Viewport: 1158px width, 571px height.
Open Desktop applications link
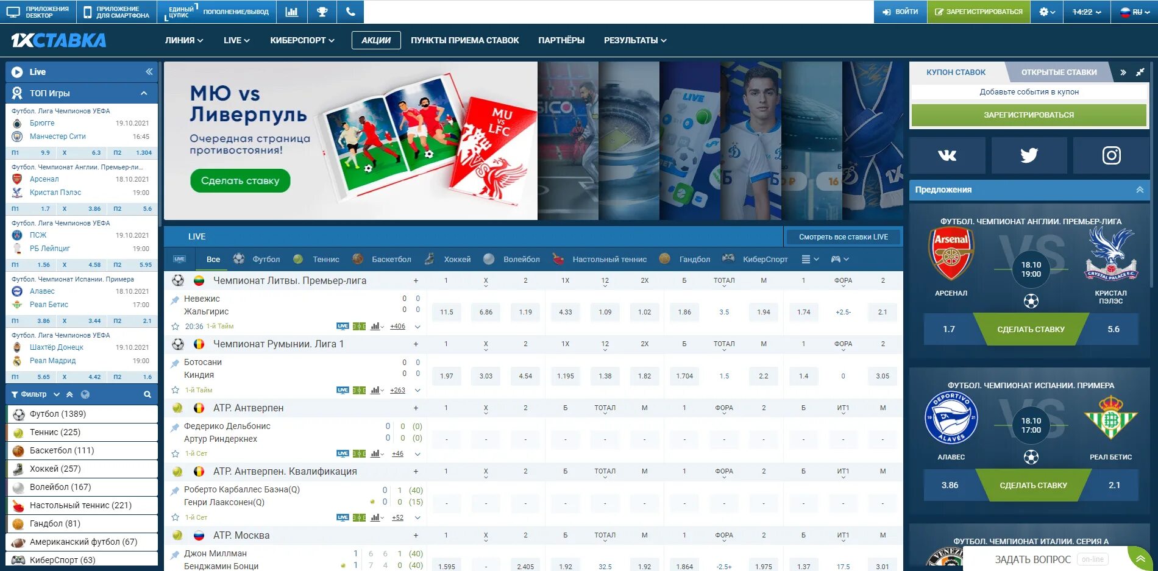38,12
